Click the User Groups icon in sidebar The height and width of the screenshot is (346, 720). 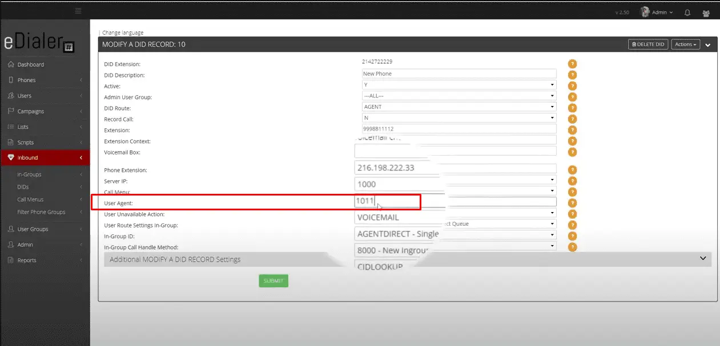pos(11,229)
